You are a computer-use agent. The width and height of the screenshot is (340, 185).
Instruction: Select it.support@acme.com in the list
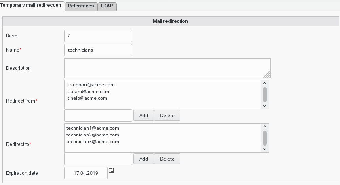point(91,85)
